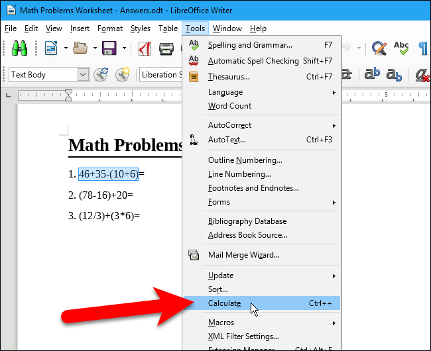Click the superscript formatting icon
Image resolution: width=431 pixels, height=351 pixels.
tap(372, 74)
